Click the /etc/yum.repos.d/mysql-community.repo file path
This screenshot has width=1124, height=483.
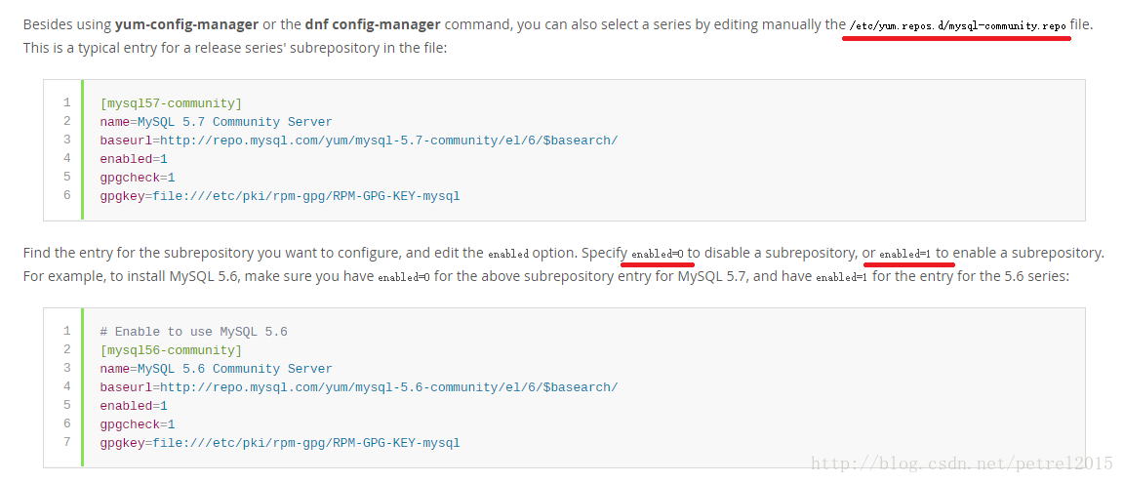pos(957,25)
